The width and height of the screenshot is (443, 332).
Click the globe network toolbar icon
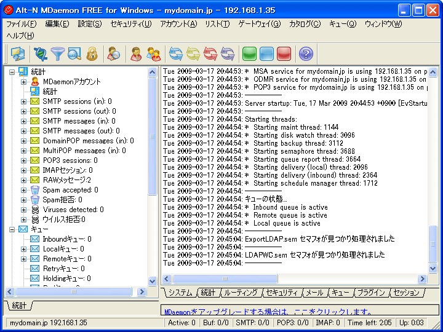pyautogui.click(x=41, y=54)
